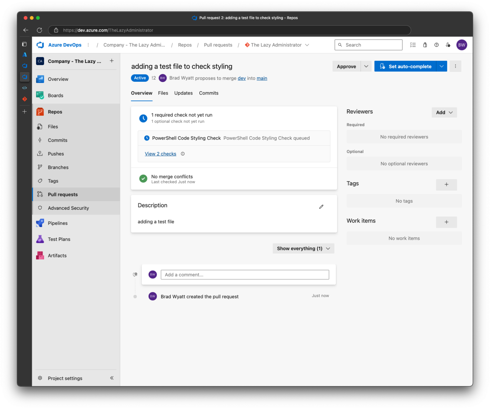Screen dimensions: 490x409
Task: Click the info icon beside View 2 checks
Action: click(x=183, y=154)
